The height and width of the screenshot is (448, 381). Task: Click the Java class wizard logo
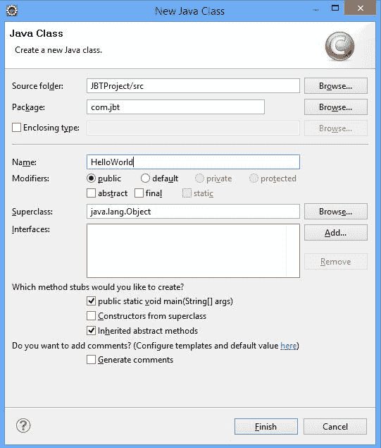[x=339, y=46]
